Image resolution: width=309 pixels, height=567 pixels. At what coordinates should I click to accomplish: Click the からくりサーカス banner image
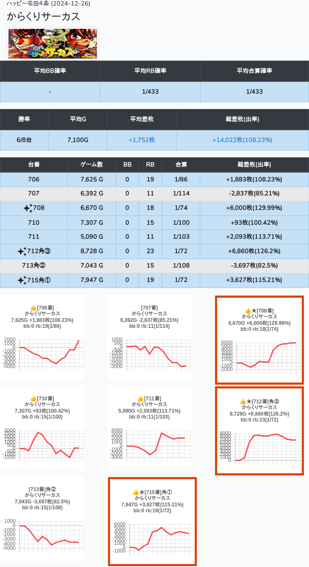pos(53,44)
